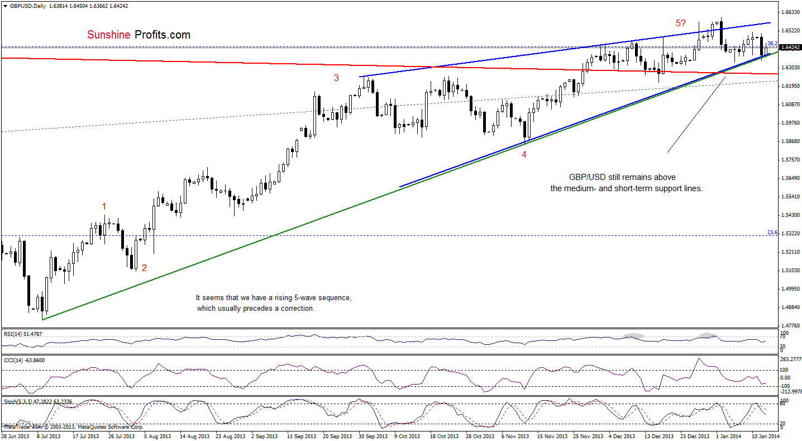The height and width of the screenshot is (441, 802).
Task: Click price axis value 1.60870
Action: coord(789,104)
